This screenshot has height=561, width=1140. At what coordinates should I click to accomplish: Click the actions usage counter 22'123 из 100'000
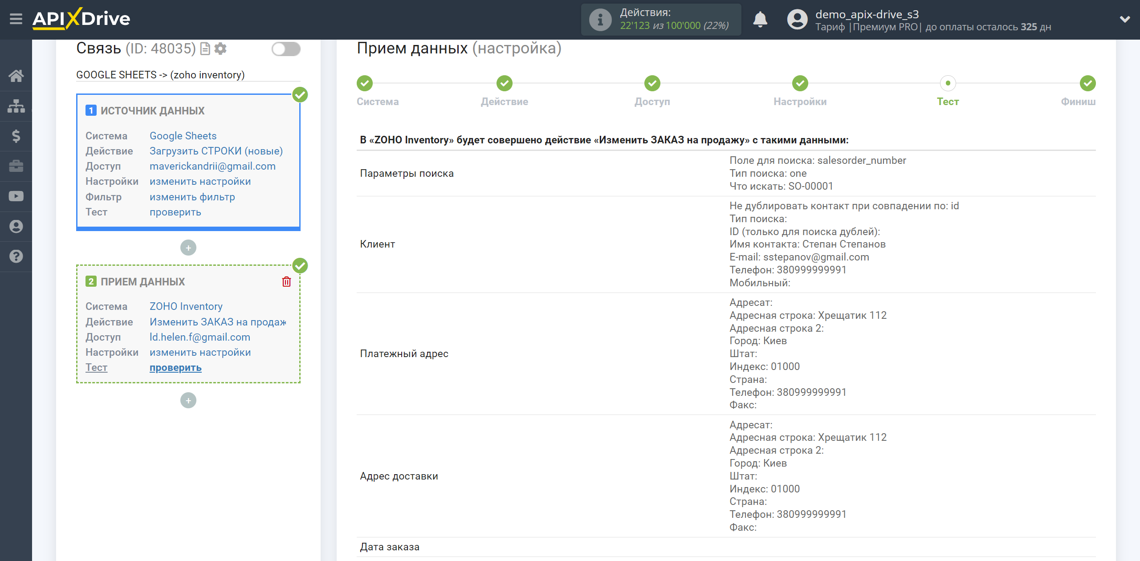click(674, 26)
